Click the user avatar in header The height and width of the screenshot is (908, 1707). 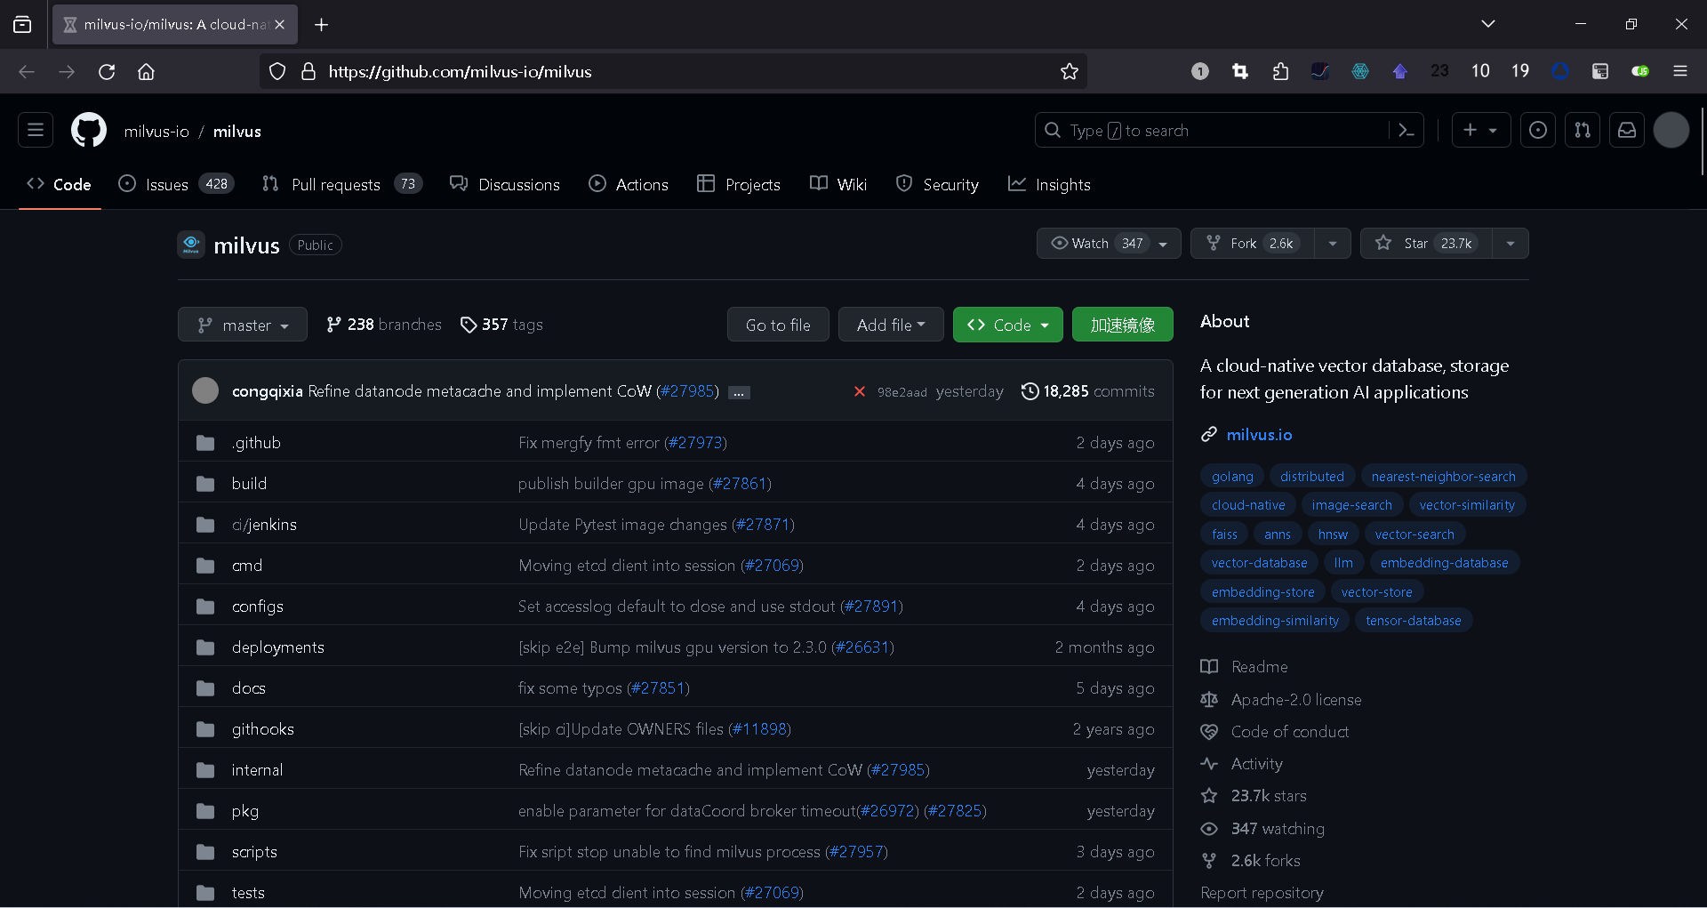click(x=1671, y=131)
